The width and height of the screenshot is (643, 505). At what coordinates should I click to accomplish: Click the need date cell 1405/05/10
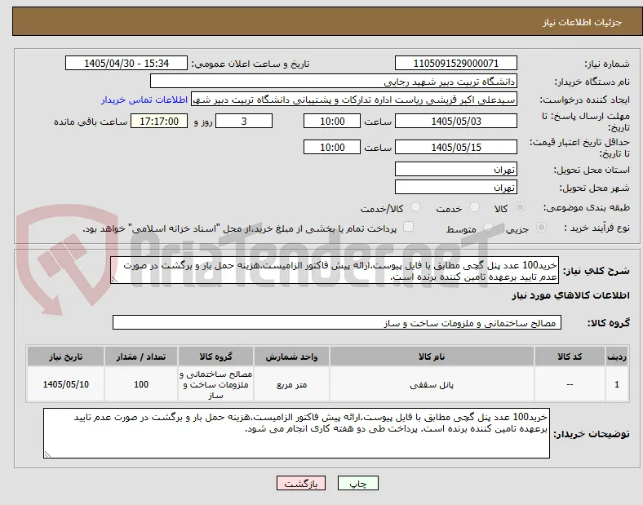point(65,384)
